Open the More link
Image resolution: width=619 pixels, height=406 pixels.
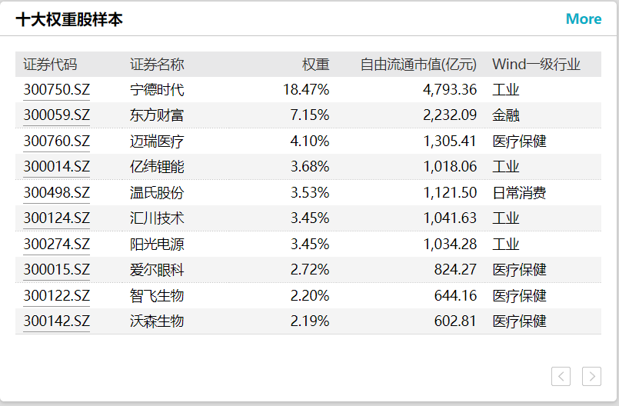(x=584, y=19)
